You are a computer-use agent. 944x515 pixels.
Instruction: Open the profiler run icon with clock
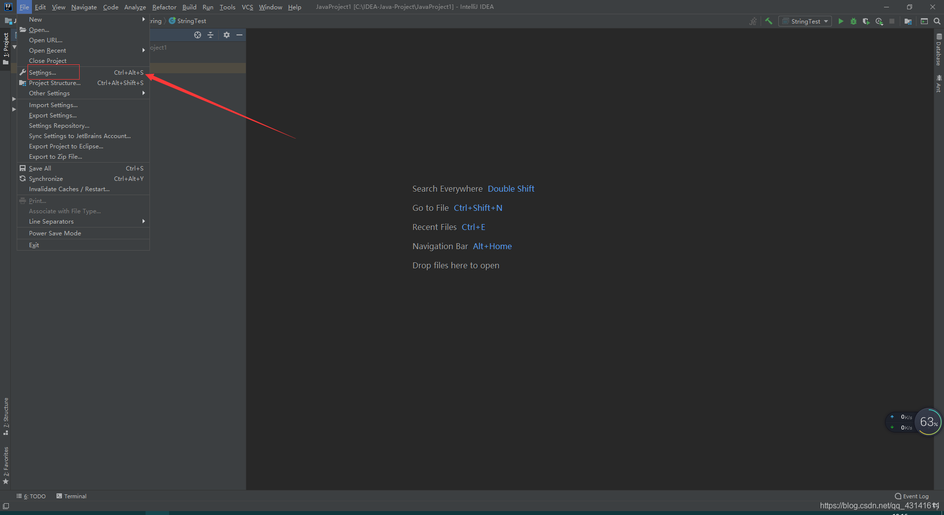point(879,21)
